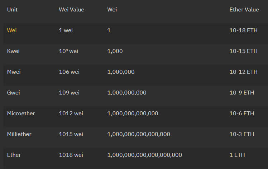Click the 'Gwei' unit name

(13, 93)
